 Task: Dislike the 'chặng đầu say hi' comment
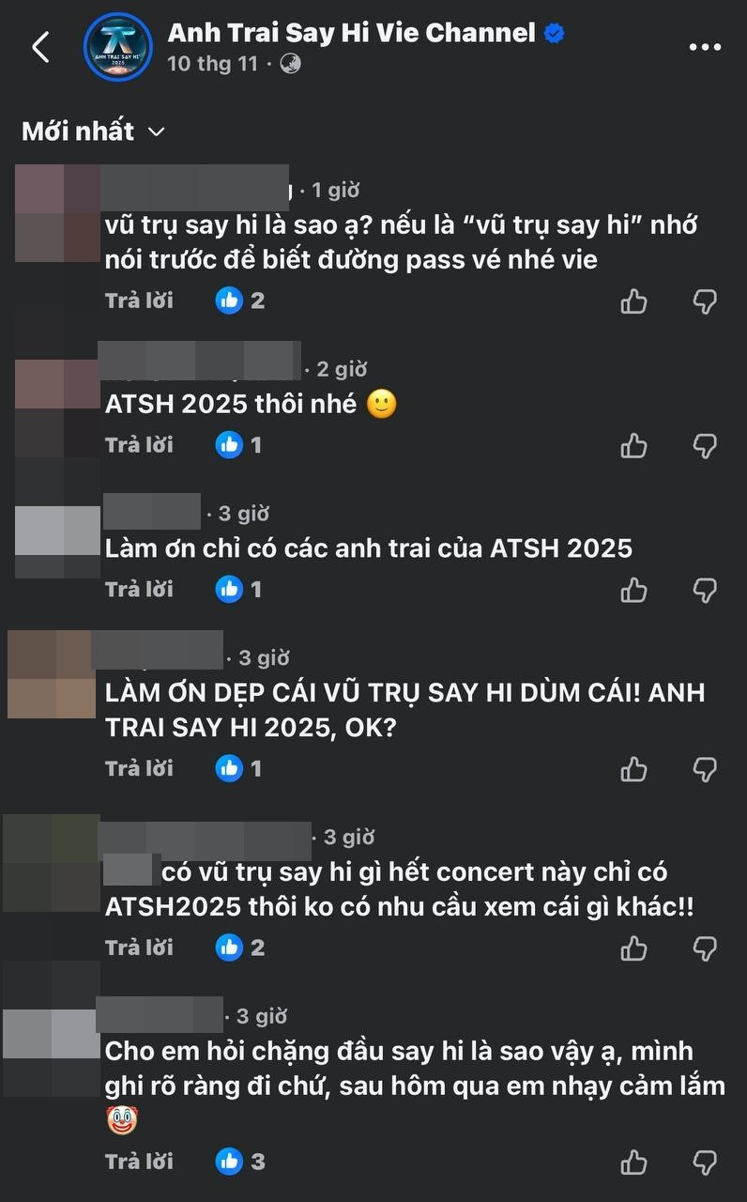tap(705, 1162)
